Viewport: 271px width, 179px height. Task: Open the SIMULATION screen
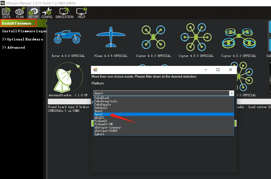point(64,13)
